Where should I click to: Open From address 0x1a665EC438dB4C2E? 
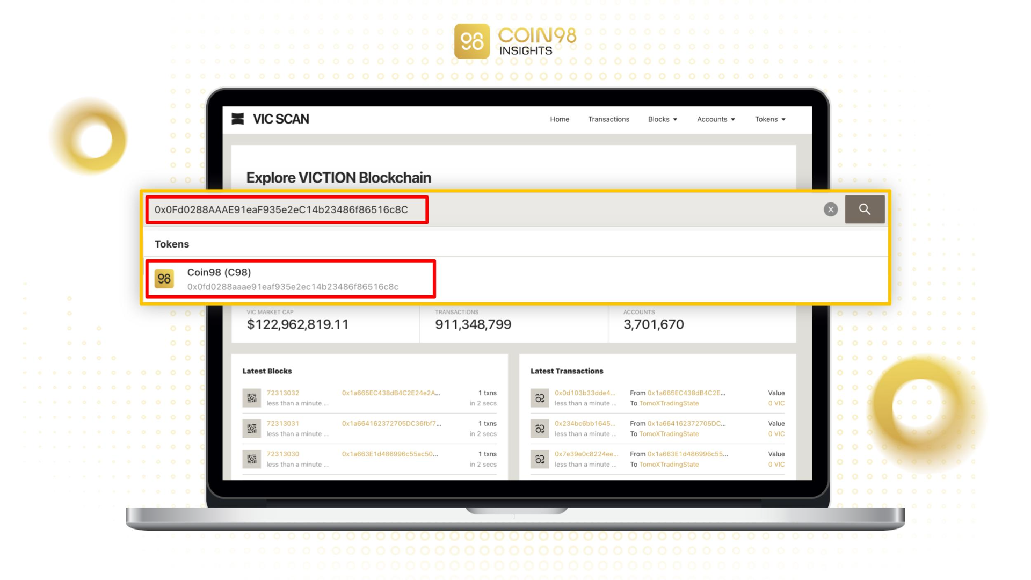pyautogui.click(x=686, y=393)
